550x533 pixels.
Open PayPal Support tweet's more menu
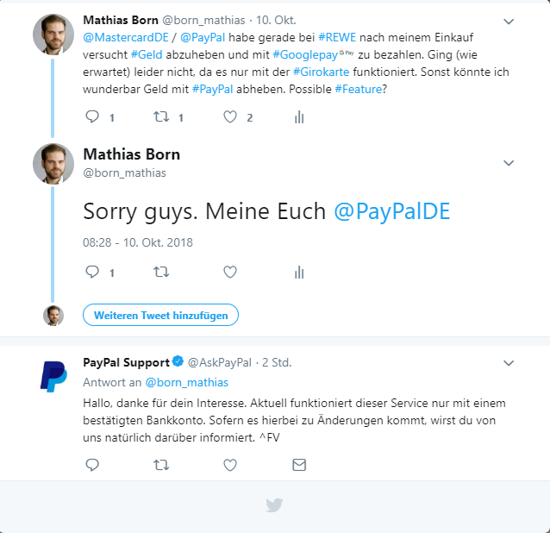pos(509,362)
